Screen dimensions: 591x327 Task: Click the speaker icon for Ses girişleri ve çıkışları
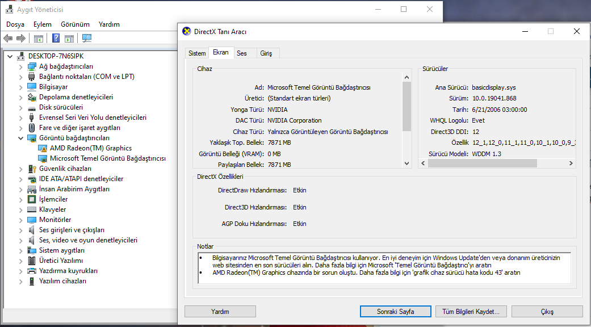(32, 230)
